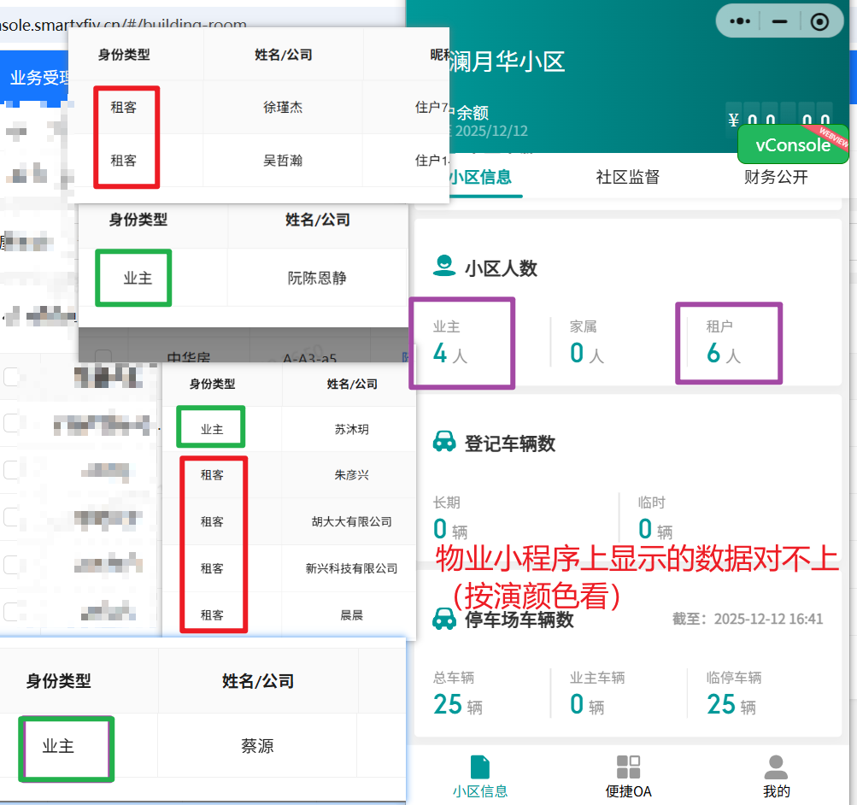This screenshot has height=805, width=857.
Task: Click the 业务受理 menu entry
Action: coord(39,77)
